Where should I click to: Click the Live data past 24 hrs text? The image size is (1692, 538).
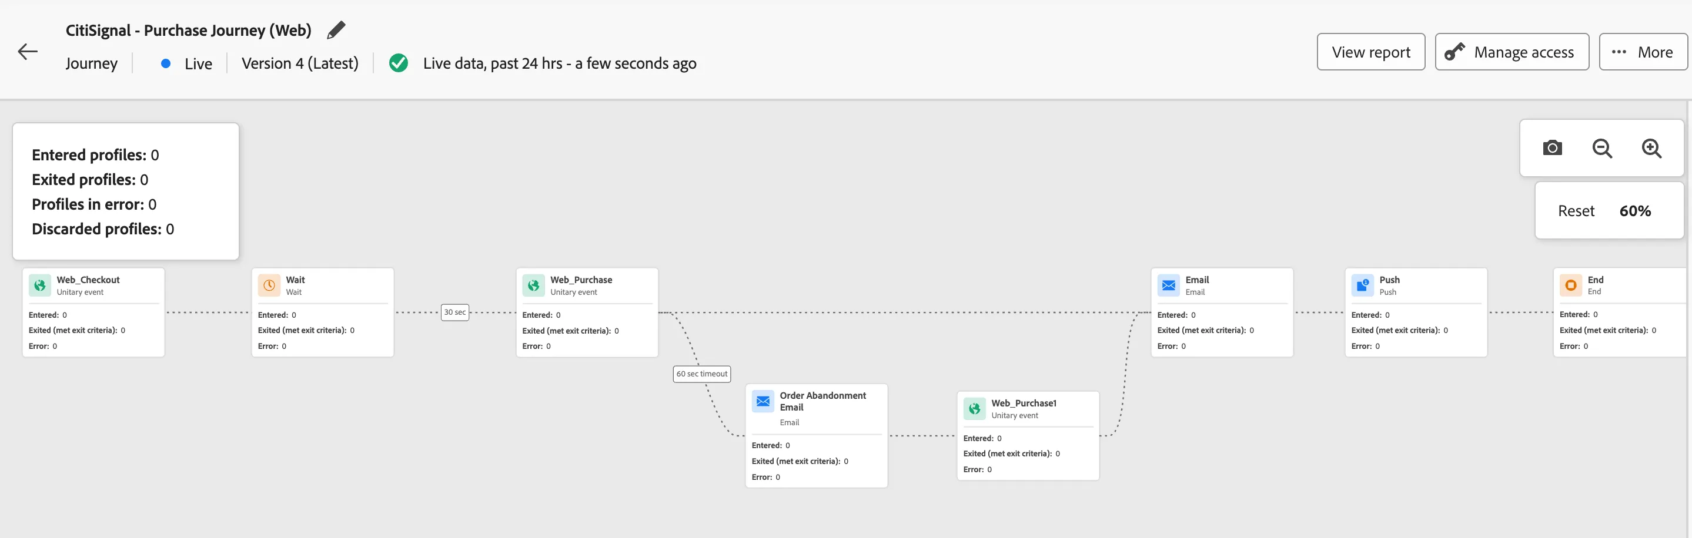click(x=560, y=63)
